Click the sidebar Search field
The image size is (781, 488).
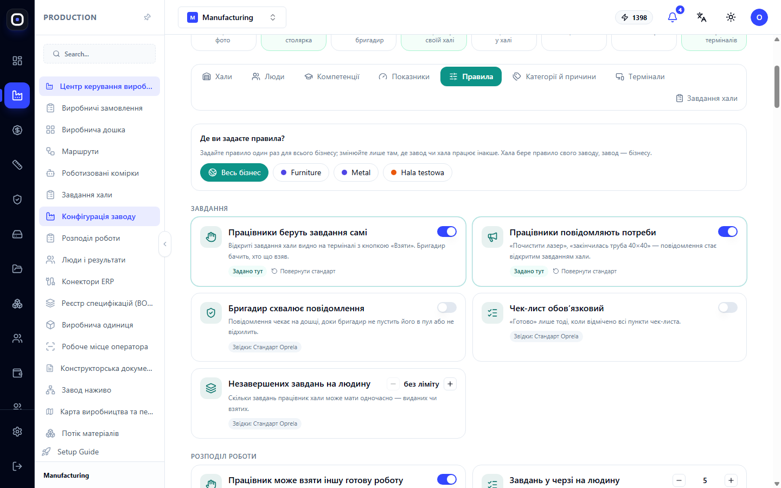pyautogui.click(x=100, y=54)
